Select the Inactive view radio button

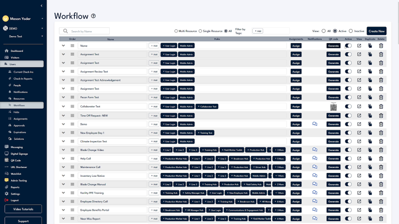pos(351,31)
